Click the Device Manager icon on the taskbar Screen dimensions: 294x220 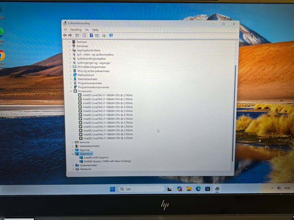[217, 189]
